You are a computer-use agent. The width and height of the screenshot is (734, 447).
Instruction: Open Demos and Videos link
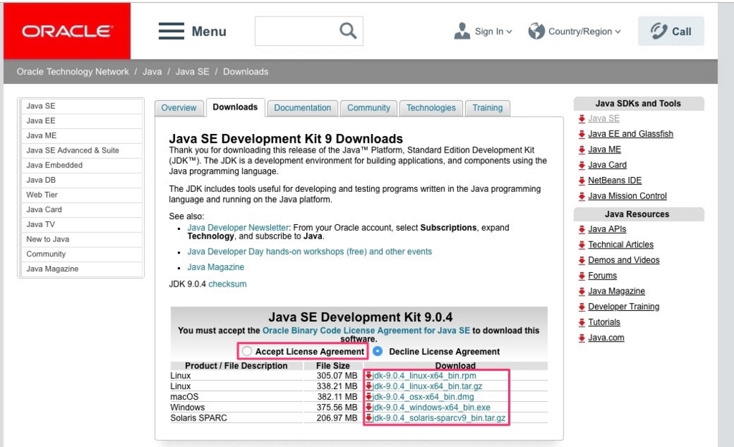point(624,260)
